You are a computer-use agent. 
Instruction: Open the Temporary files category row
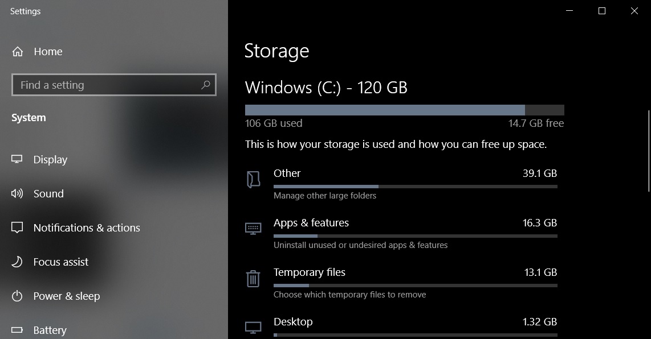coord(310,272)
